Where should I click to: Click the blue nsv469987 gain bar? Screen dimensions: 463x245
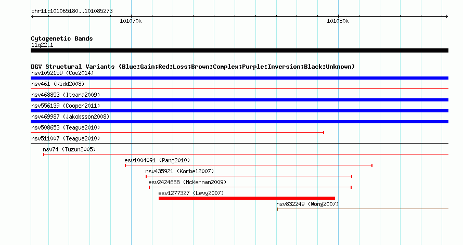(239, 122)
